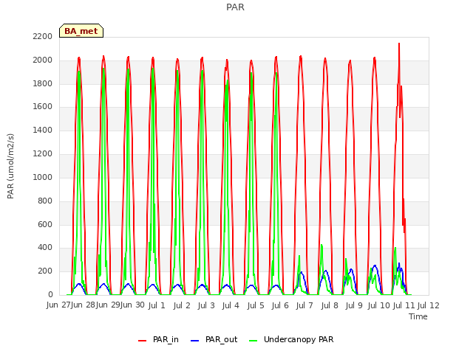The height and width of the screenshot is (354, 473).
Task: Click the PAR_out legend entry
Action: coord(214,339)
